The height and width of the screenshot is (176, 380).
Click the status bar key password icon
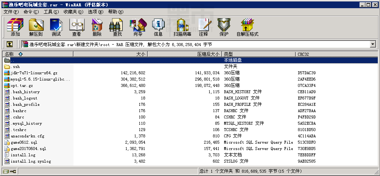point(13,171)
